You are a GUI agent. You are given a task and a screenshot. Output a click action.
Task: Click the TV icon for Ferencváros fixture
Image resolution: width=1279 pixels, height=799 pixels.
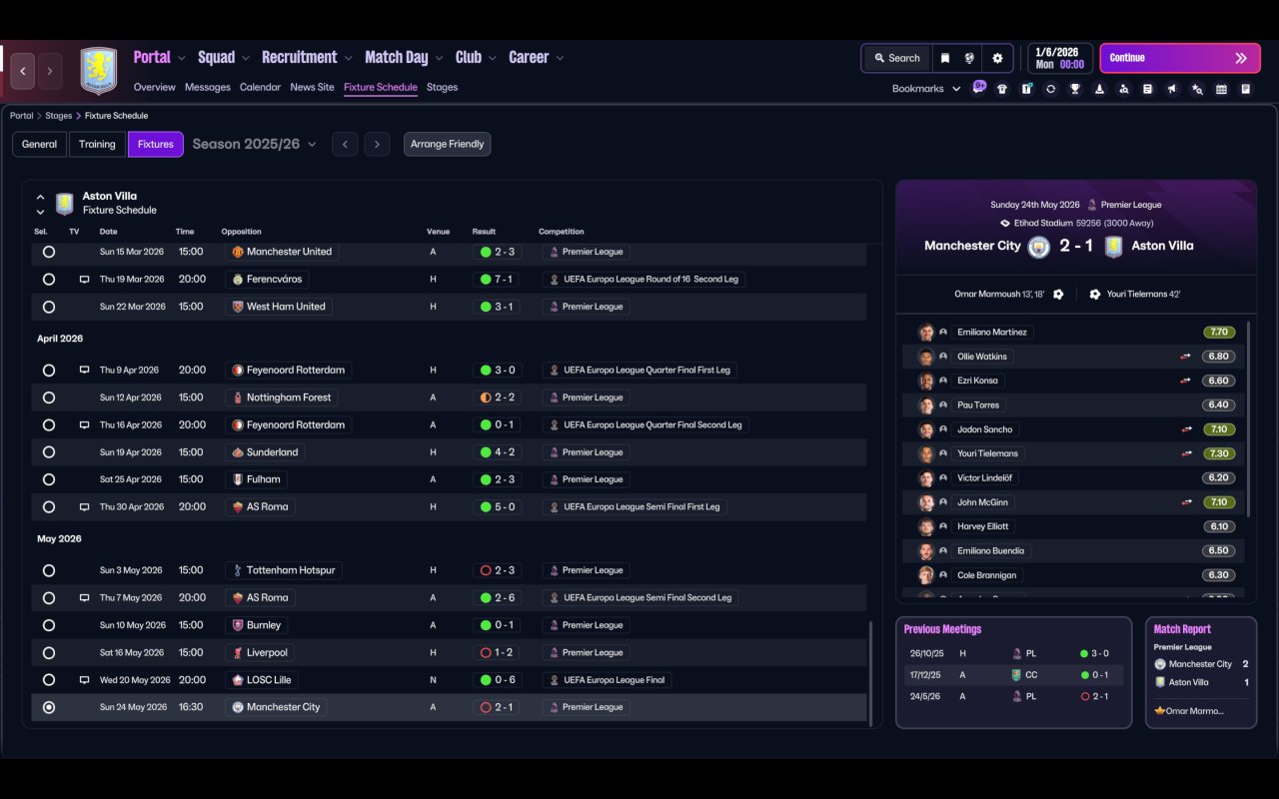tap(84, 280)
